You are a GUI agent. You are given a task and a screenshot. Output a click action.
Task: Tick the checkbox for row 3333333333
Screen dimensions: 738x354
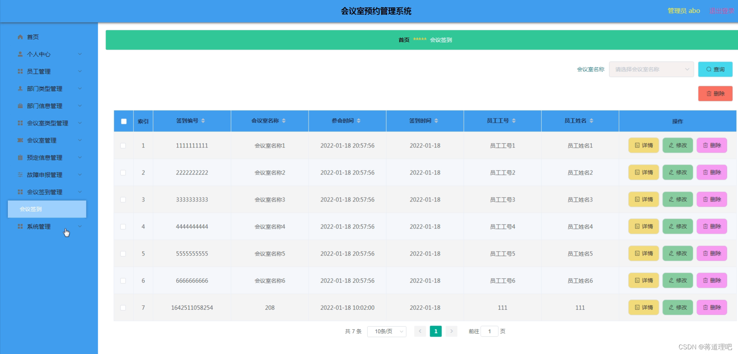[123, 199]
